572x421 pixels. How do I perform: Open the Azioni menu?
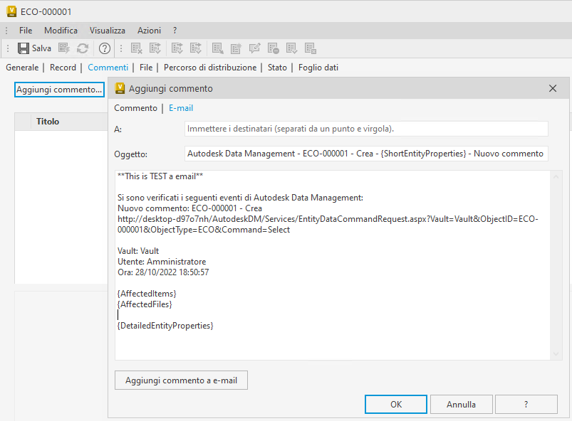click(x=149, y=31)
